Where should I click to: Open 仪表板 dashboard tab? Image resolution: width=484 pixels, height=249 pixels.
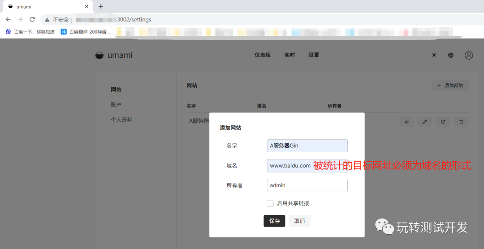tap(263, 55)
